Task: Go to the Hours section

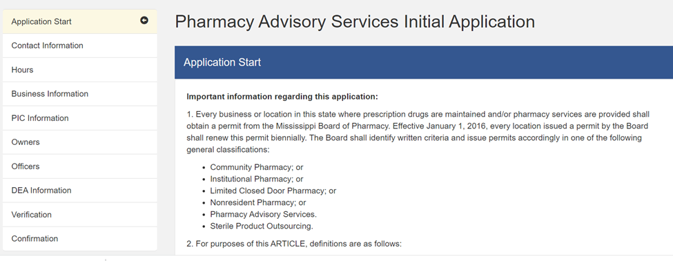Action: pyautogui.click(x=80, y=70)
